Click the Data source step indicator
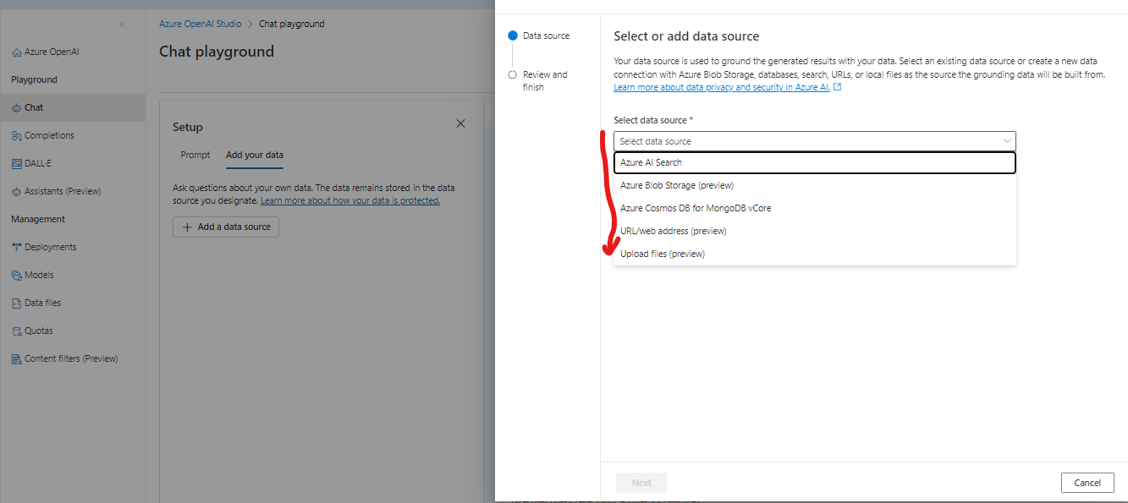This screenshot has width=1128, height=503. (x=512, y=36)
